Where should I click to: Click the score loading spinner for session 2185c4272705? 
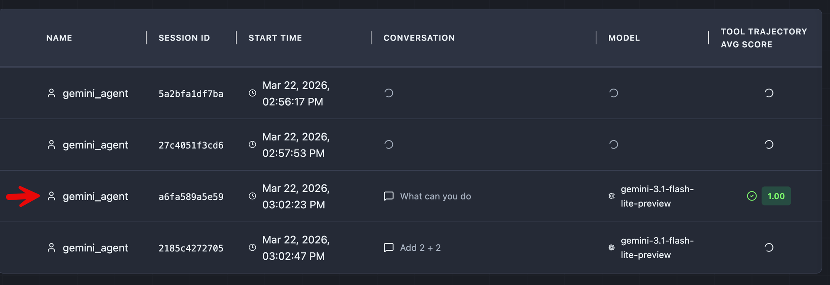(769, 248)
